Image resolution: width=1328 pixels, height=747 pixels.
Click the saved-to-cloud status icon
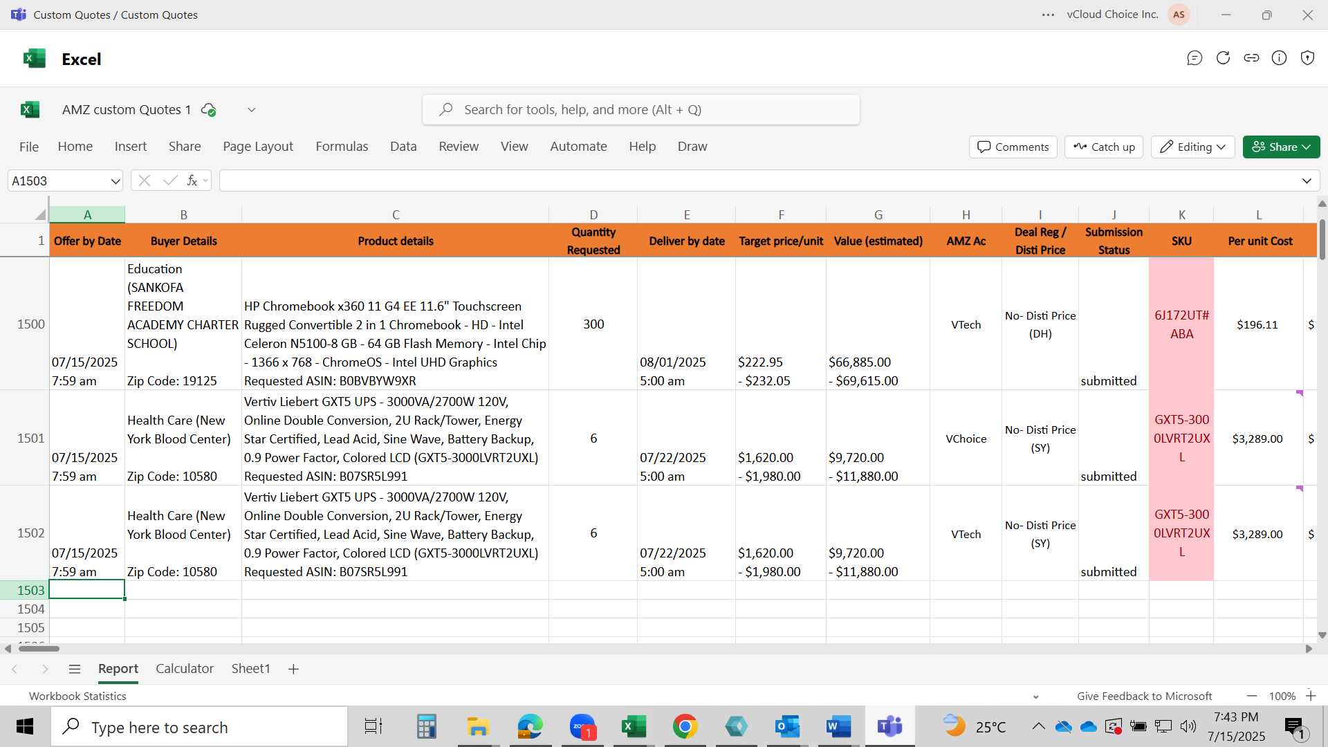[x=208, y=109]
